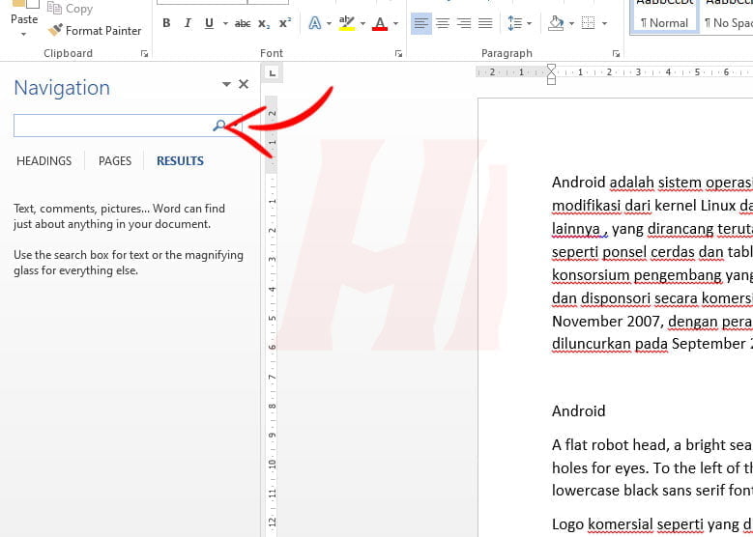Click the text 'seperti ponsel cerdas'
The image size is (753, 537).
tap(623, 252)
